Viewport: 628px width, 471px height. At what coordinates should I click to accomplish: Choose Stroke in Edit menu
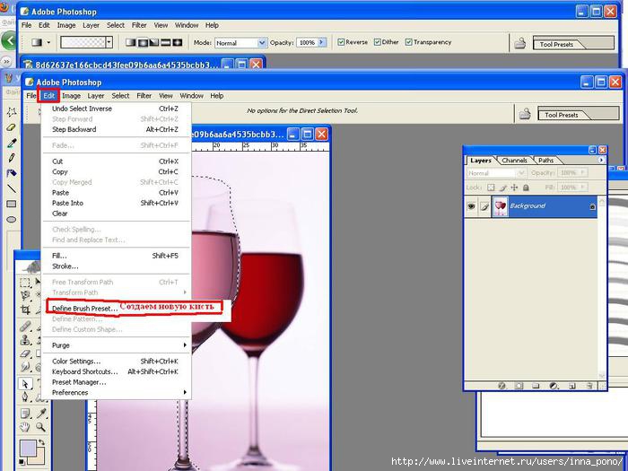click(116, 266)
